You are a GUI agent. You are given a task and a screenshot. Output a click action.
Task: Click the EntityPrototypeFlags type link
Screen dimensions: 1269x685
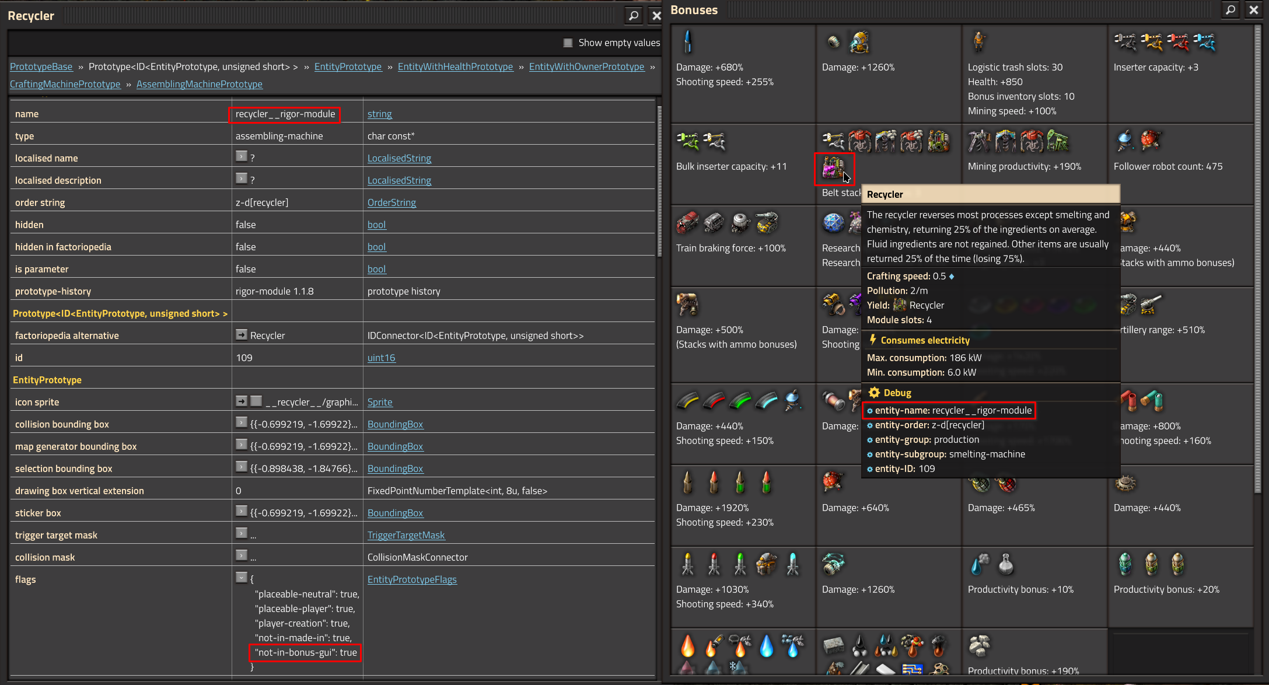[x=412, y=579]
